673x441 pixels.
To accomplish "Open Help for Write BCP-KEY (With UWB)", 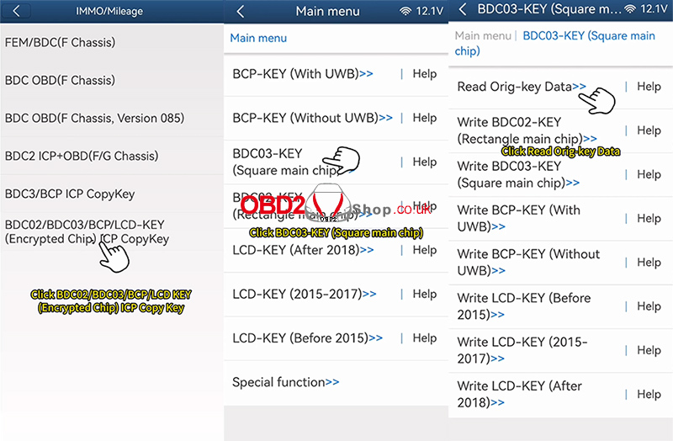I will pyautogui.click(x=649, y=218).
